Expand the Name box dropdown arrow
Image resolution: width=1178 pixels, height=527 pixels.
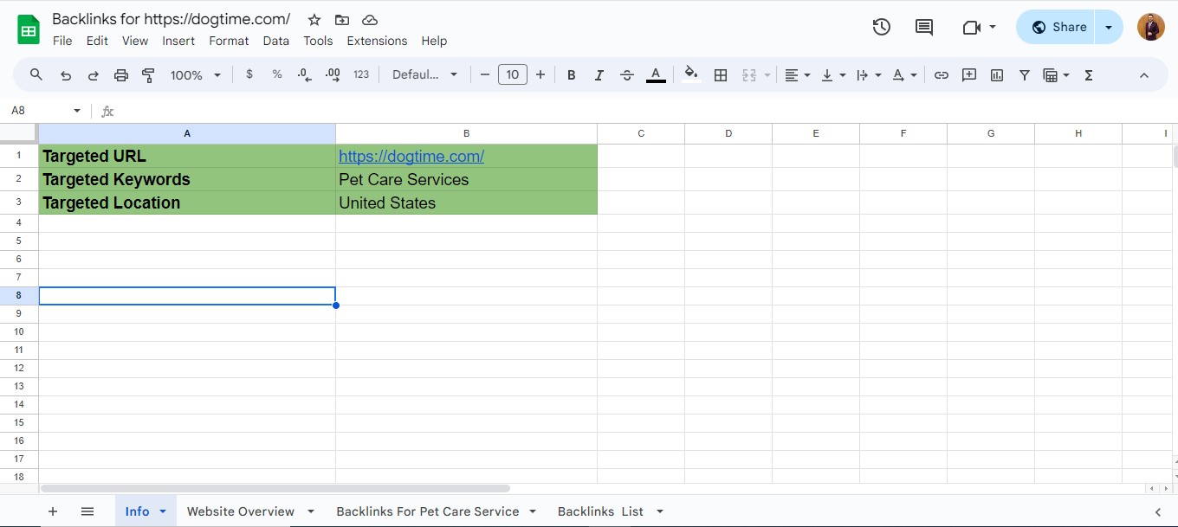pos(77,111)
